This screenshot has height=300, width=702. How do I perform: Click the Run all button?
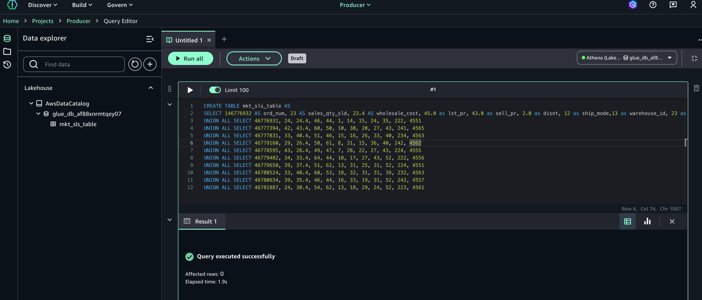(x=191, y=58)
